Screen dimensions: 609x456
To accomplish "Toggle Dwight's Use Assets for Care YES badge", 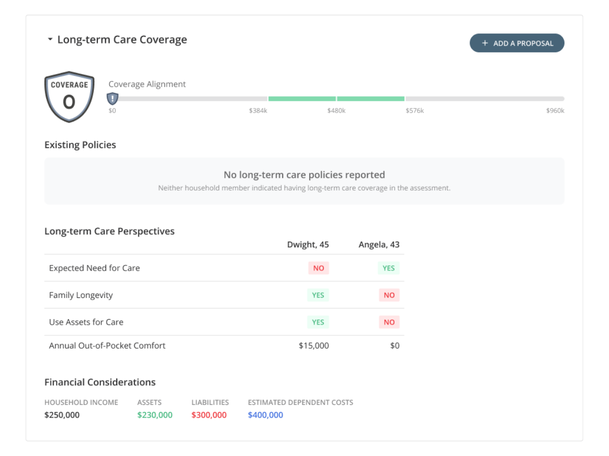I will pos(318,322).
